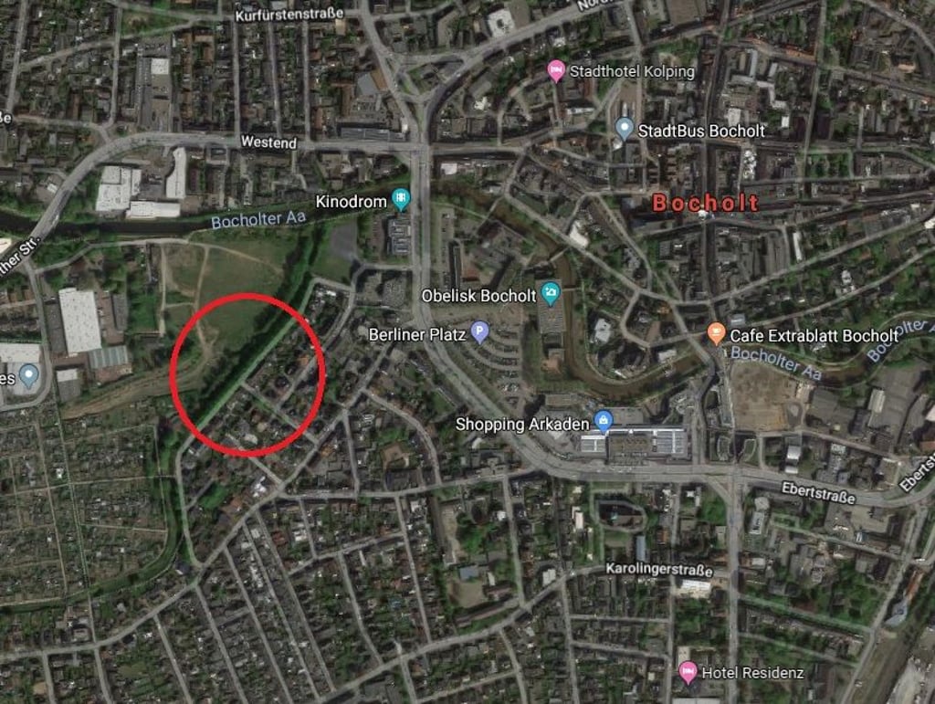Viewport: 935px width, 704px height.
Task: Click the blue location pin at left edge
Action: [x=28, y=375]
